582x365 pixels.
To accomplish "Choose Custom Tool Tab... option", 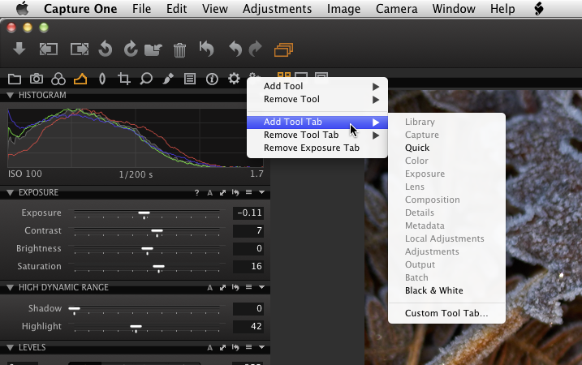I will 446,313.
